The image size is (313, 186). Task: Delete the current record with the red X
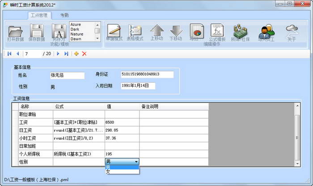84,54
